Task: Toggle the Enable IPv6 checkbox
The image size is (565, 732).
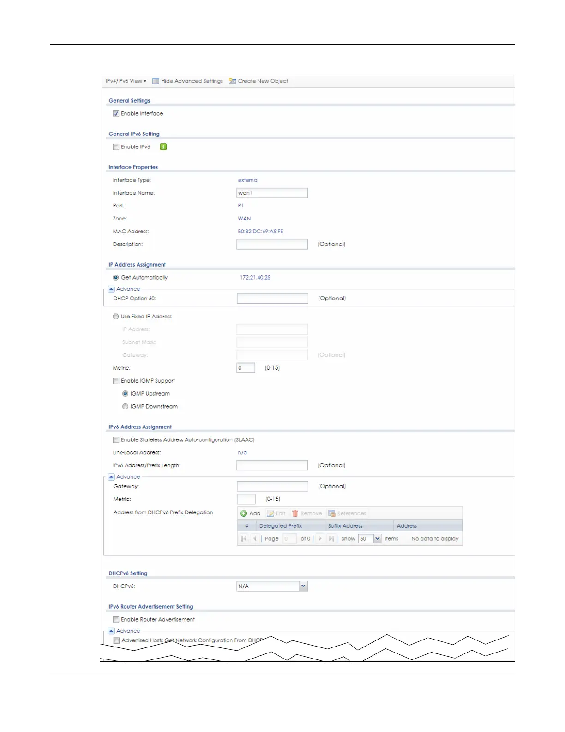Action: 116,147
